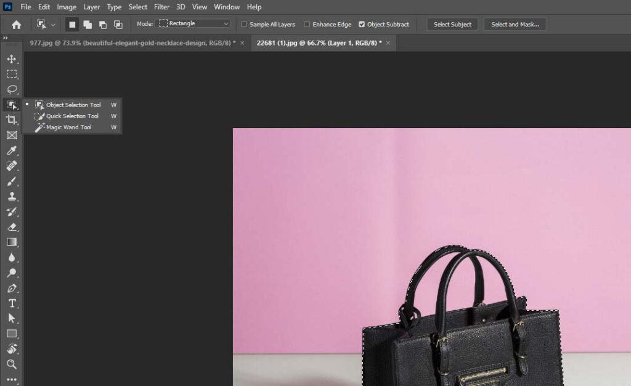Screen dimensions: 631x386
Task: Toggle the Enhance Edge checkbox
Action: 307,25
